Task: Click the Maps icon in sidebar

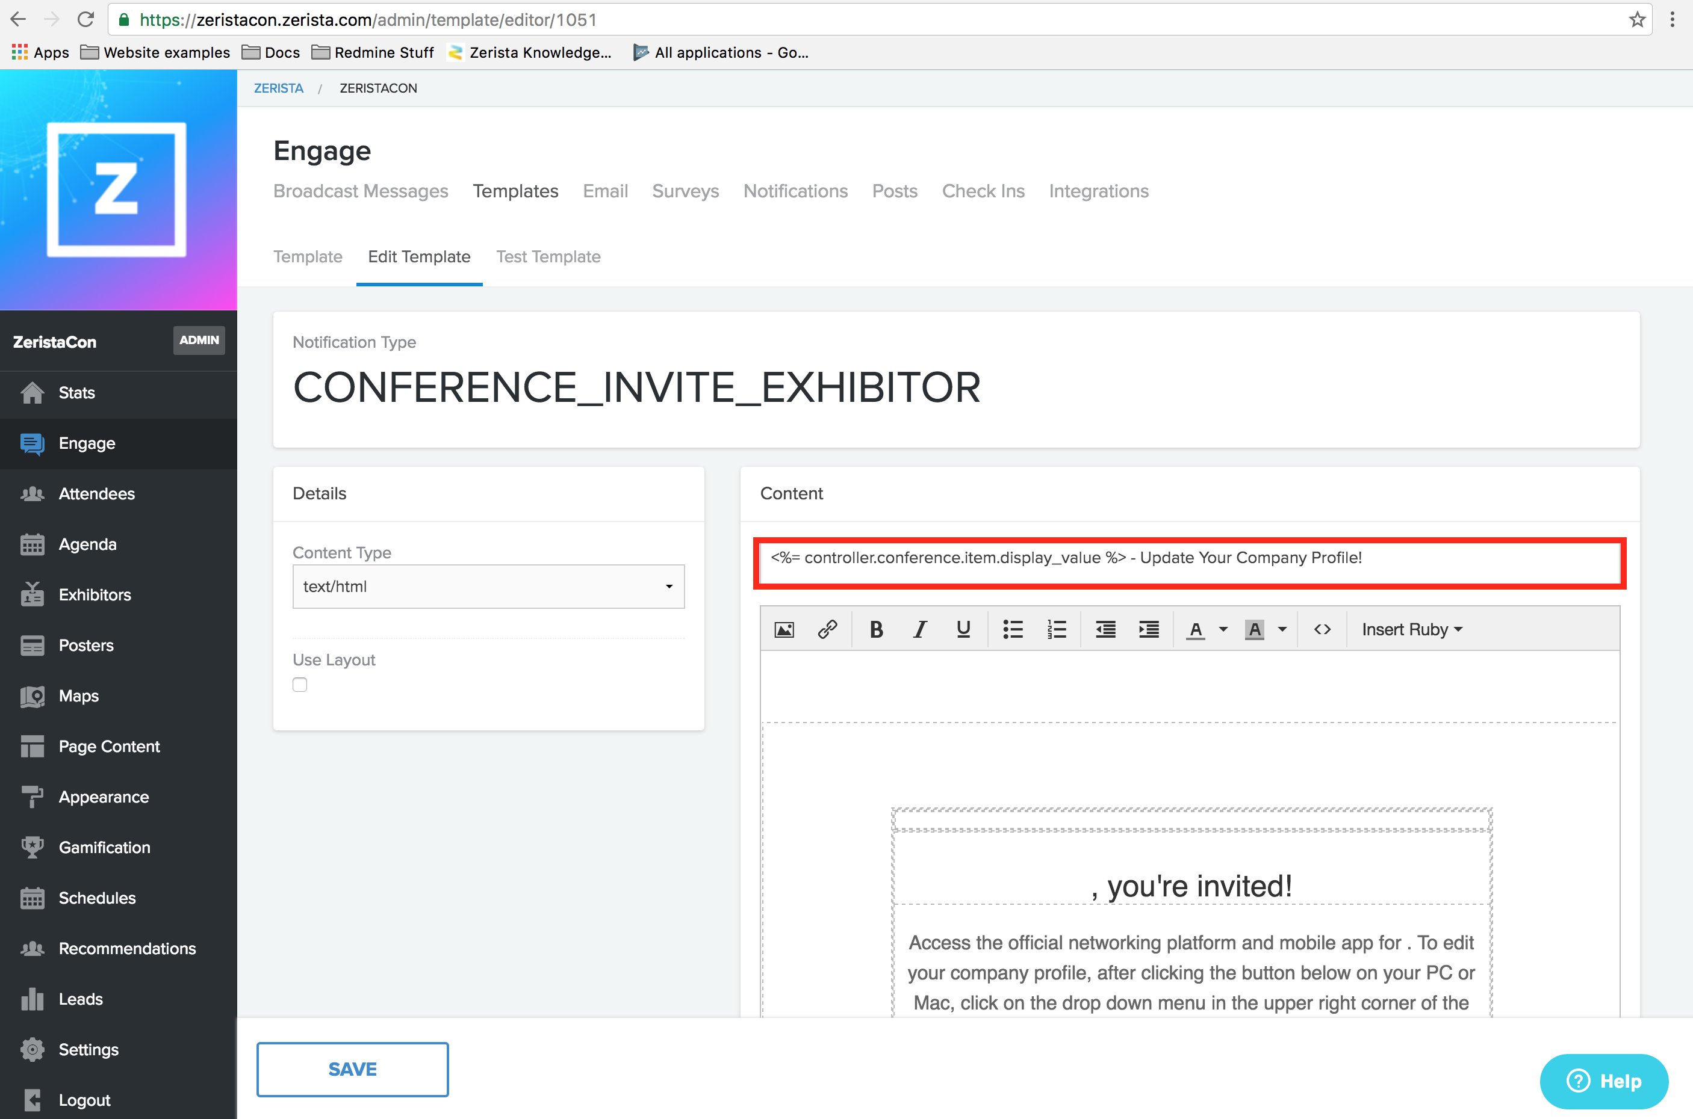Action: pyautogui.click(x=32, y=696)
